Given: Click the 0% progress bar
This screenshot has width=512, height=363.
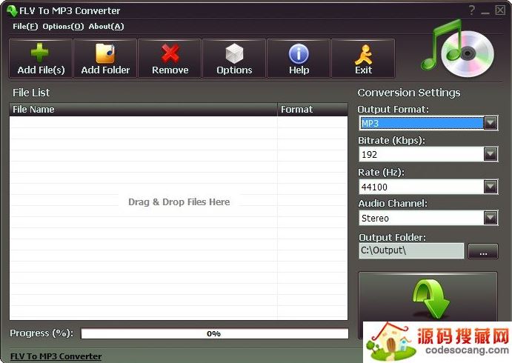Looking at the screenshot, I should pos(215,333).
